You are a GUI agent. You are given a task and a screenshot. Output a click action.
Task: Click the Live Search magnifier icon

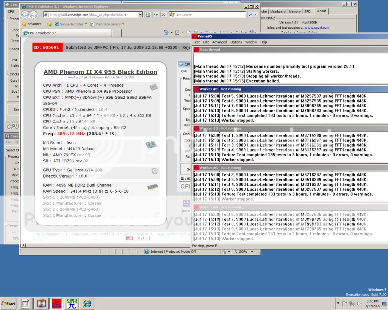[250, 15]
